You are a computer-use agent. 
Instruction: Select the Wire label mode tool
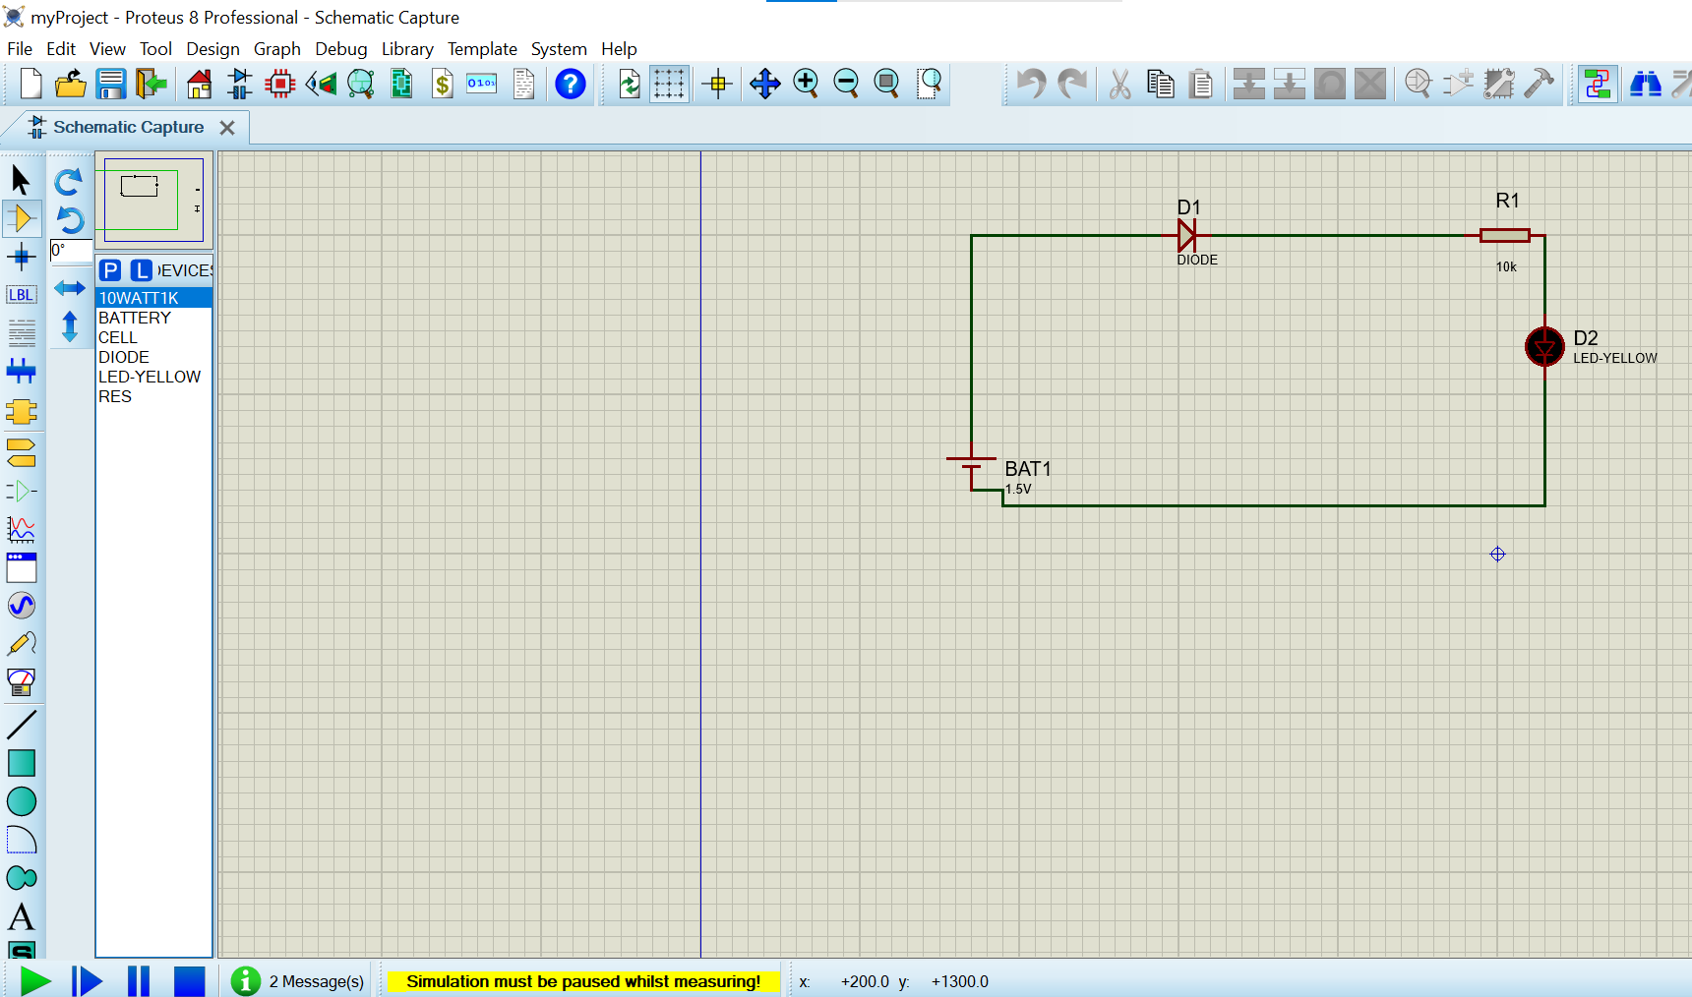[22, 295]
